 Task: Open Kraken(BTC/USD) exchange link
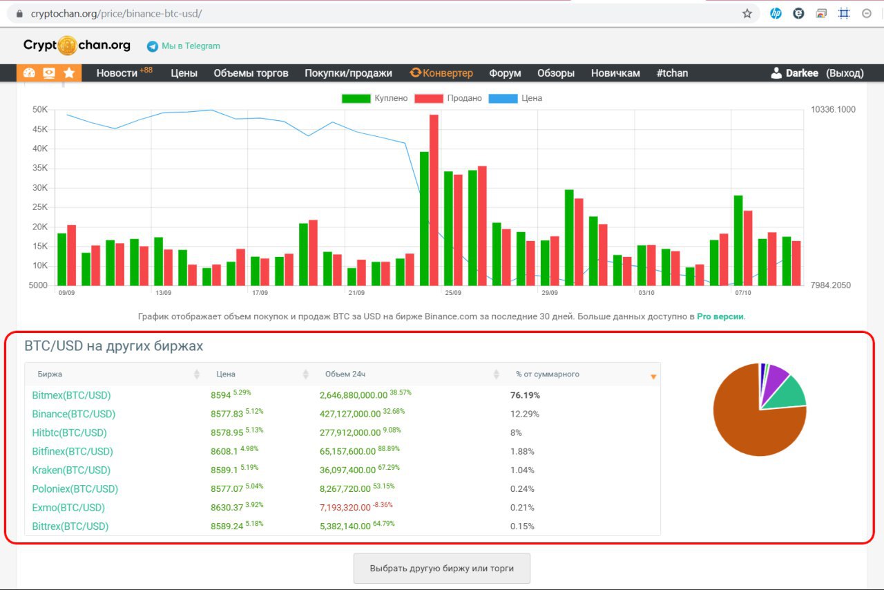point(70,470)
